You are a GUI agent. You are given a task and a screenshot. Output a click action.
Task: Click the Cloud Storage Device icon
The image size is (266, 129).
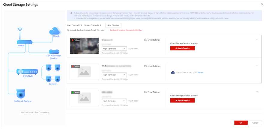(x=54, y=51)
